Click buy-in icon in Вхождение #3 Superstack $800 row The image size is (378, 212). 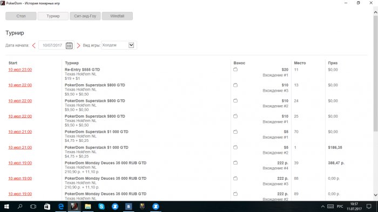[x=235, y=85]
